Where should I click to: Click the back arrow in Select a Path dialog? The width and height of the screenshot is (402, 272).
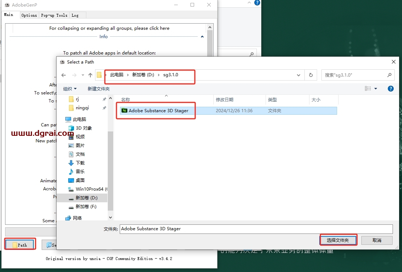(x=63, y=75)
